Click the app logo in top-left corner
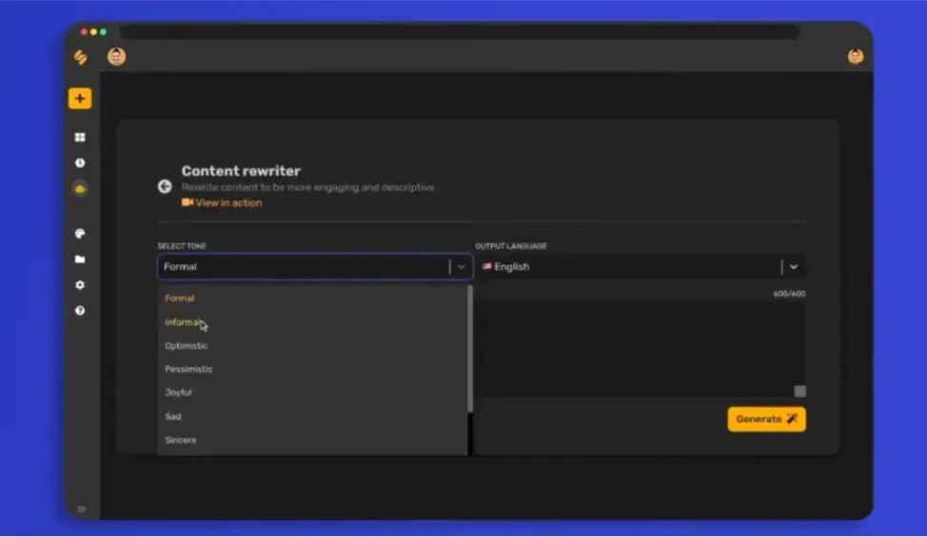927x537 pixels. (x=80, y=57)
